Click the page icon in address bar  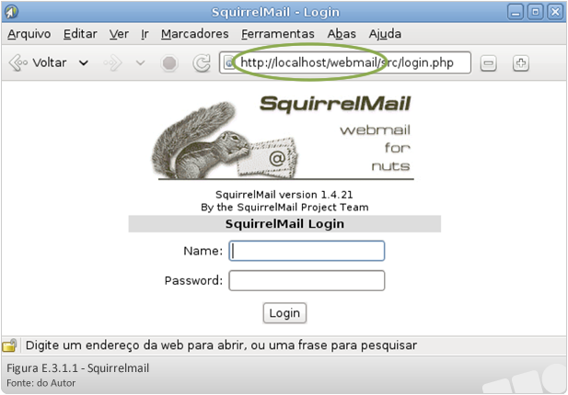pyautogui.click(x=229, y=63)
